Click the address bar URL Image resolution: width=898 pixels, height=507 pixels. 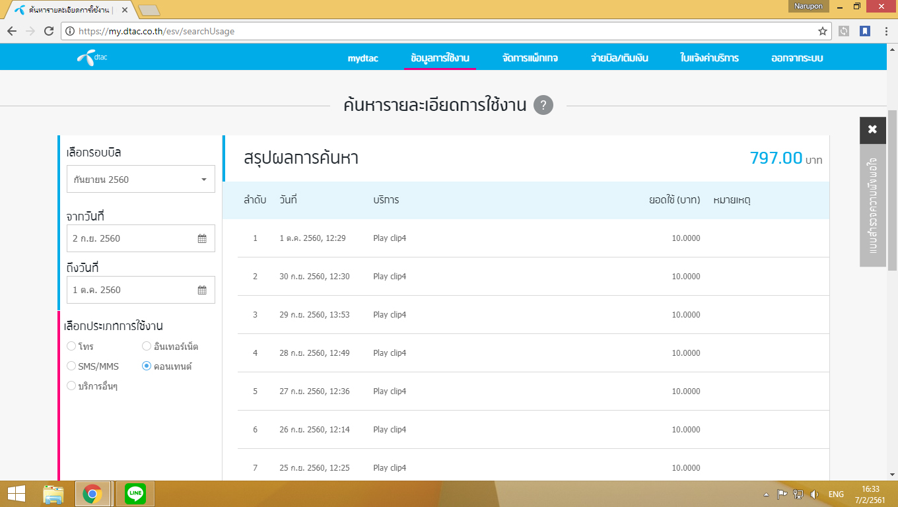156,31
